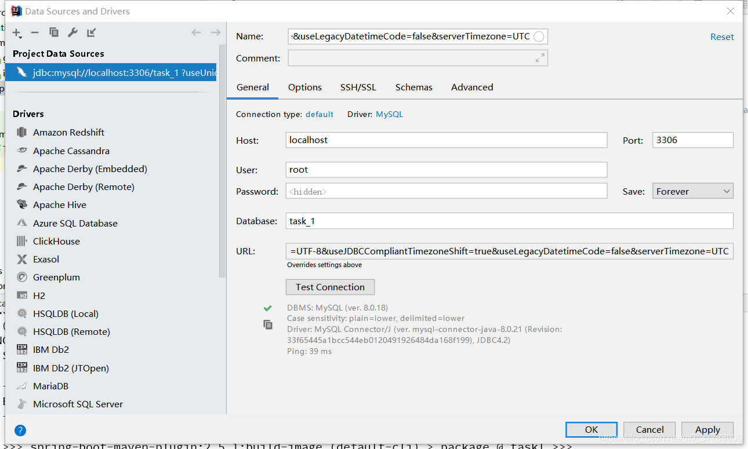The image size is (748, 449).
Task: Click the make global import arrow icon
Action: pyautogui.click(x=91, y=32)
